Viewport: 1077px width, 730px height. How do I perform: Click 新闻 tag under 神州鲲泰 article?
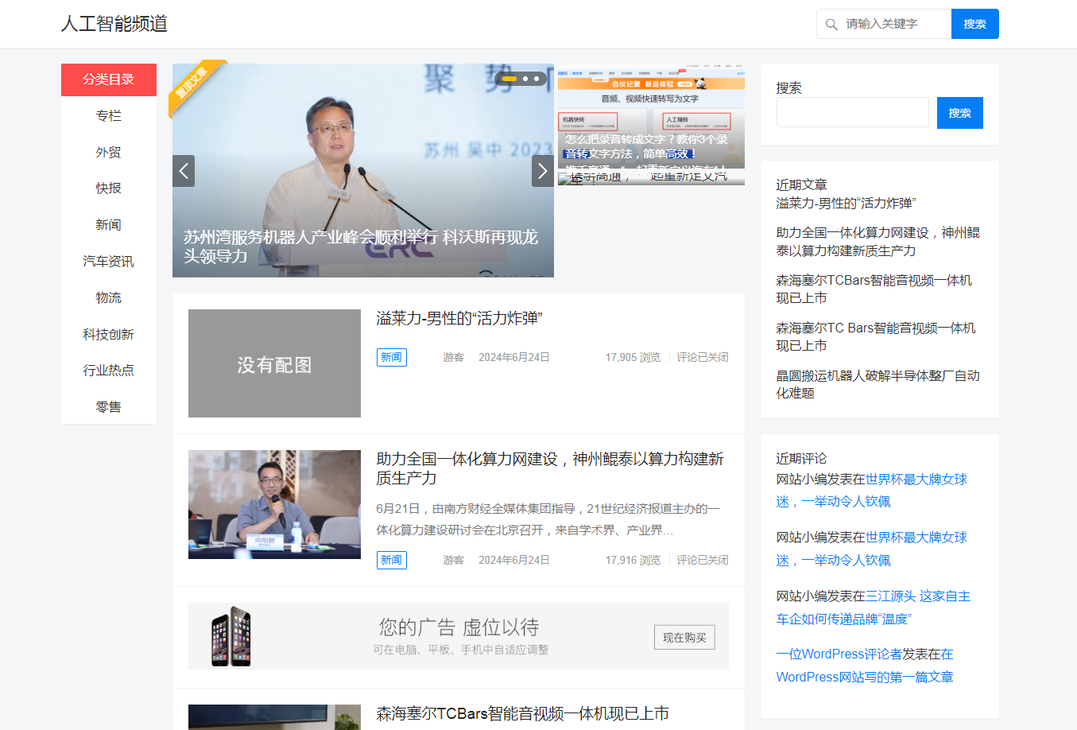coord(391,560)
